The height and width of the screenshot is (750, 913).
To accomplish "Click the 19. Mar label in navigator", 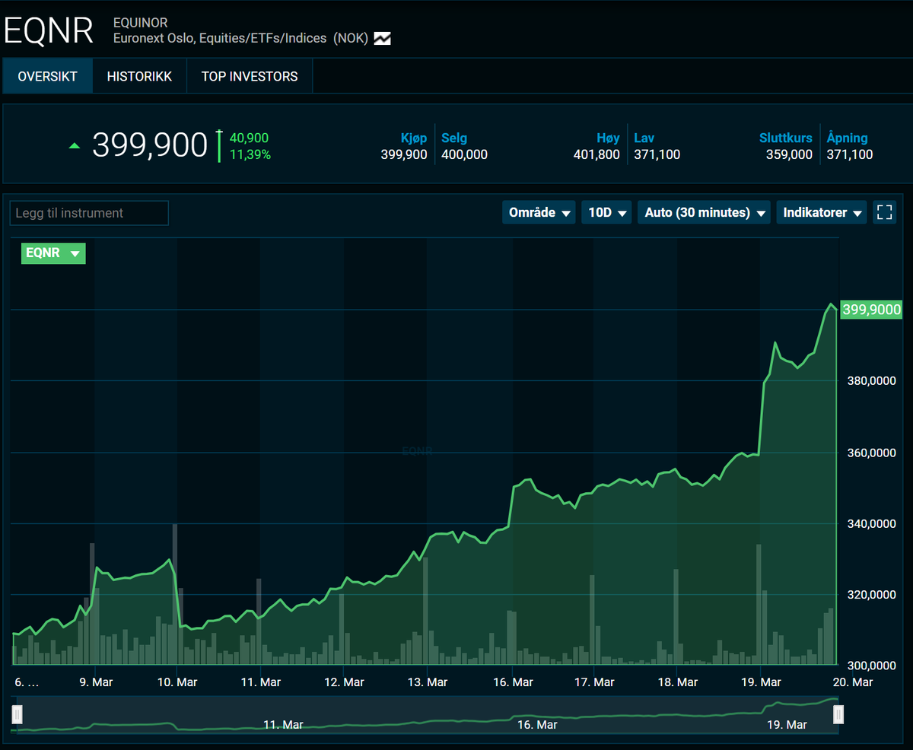I will coord(787,724).
